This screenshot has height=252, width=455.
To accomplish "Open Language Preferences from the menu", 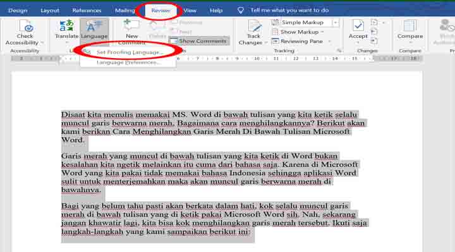I will [128, 63].
